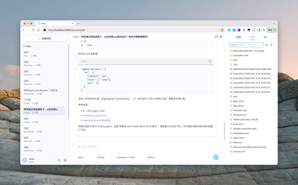Change the deepseek-v4-flash model dropdown
The width and height of the screenshot is (298, 185).
[x=130, y=158]
